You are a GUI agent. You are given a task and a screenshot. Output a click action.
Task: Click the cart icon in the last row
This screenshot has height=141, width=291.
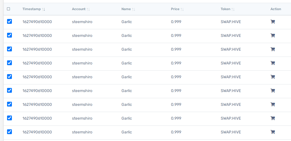(273, 132)
